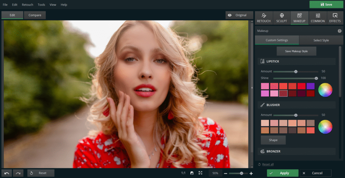The image size is (345, 178).
Task: Click the lipstick Shine slider handle
Action: 316,78
